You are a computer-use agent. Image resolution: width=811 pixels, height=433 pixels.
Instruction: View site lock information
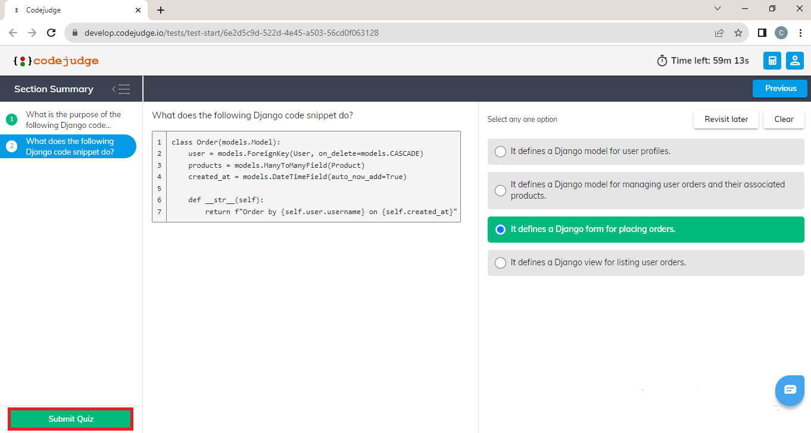tap(75, 33)
